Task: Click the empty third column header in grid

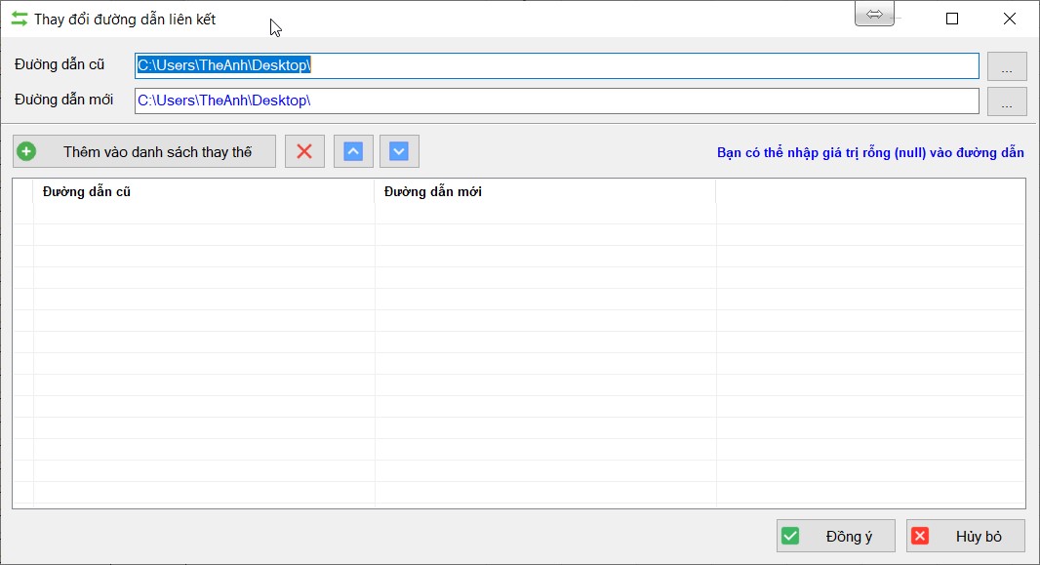Action: [869, 192]
